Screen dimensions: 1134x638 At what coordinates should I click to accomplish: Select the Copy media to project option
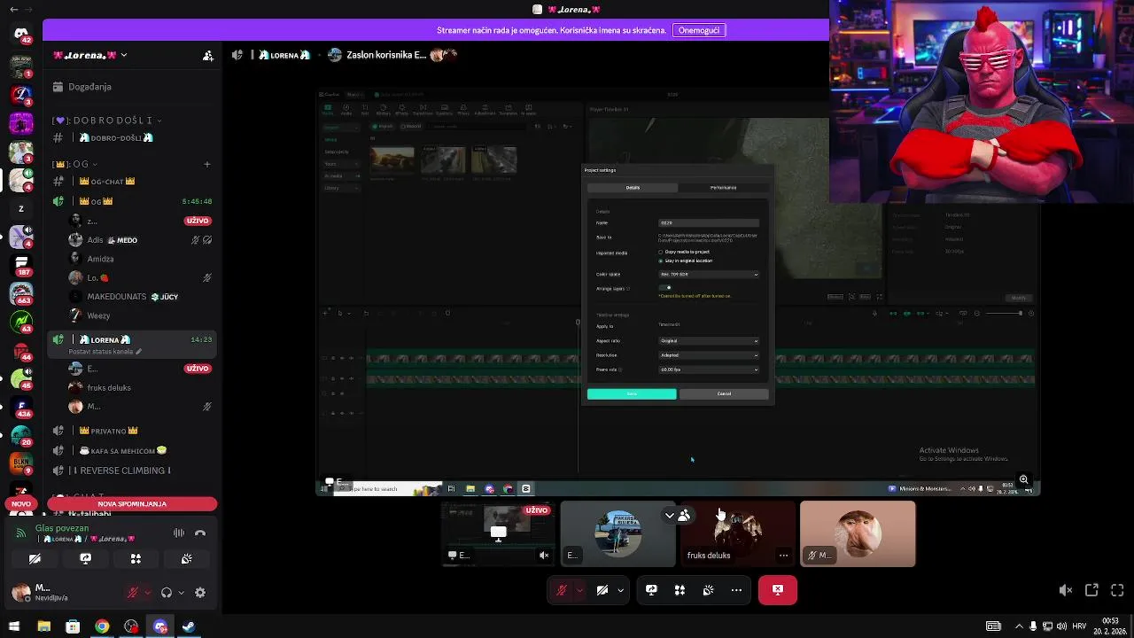pos(683,252)
